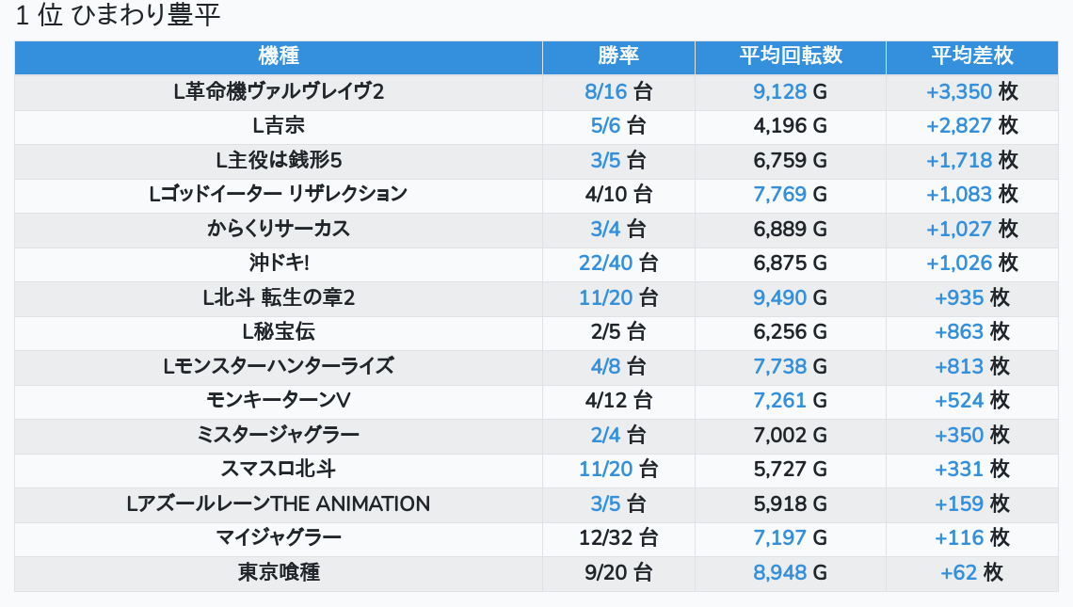This screenshot has height=607, width=1073.
Task: Select the マイジャグラー machine name
Action: [279, 537]
